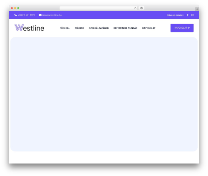Image resolution: width=208 pixels, height=176 pixels.
Task: Click the browser download icon button
Action: (141, 8)
